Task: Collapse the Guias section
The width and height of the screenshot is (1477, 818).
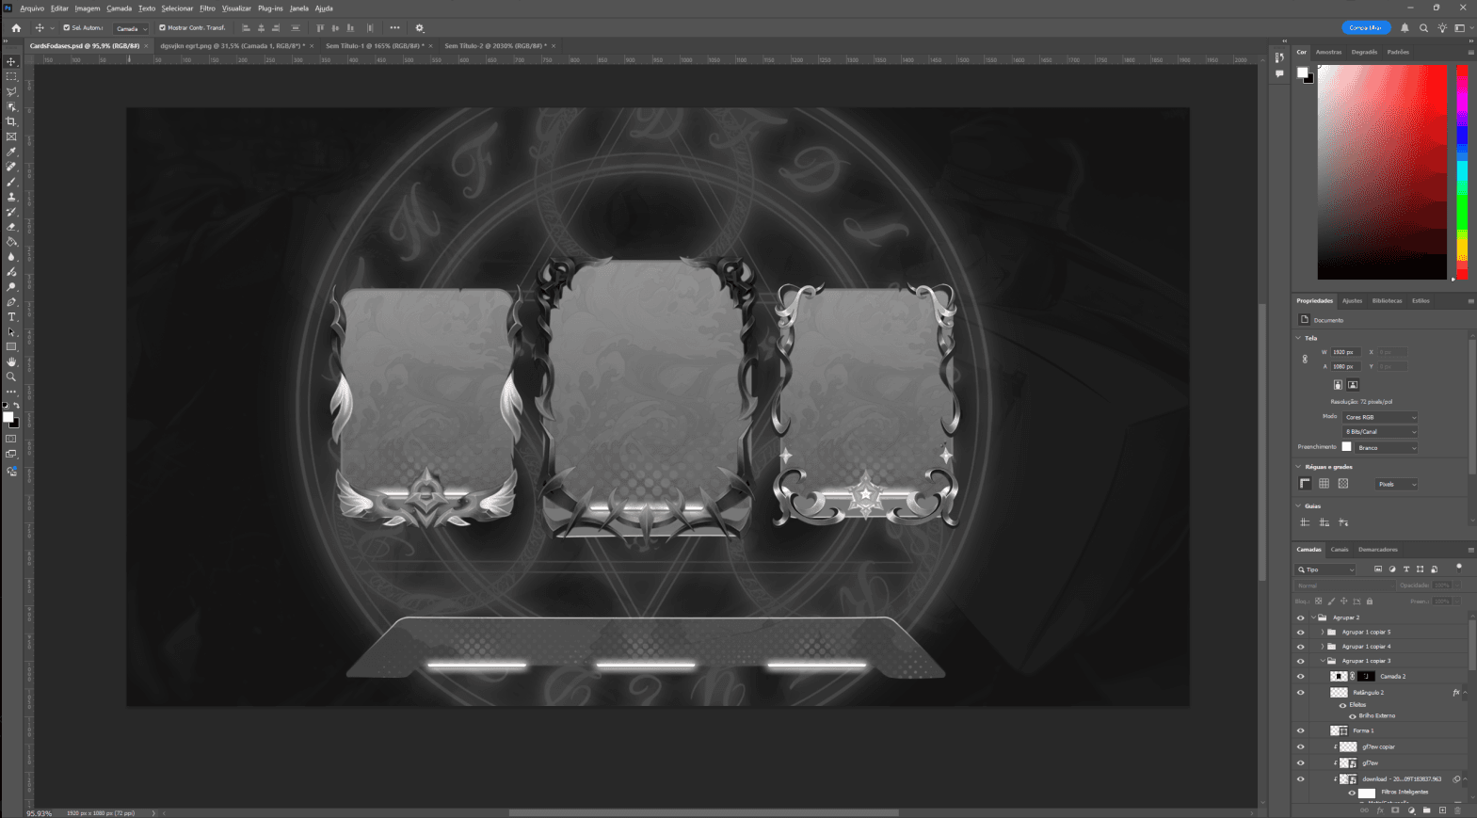Action: [x=1299, y=506]
